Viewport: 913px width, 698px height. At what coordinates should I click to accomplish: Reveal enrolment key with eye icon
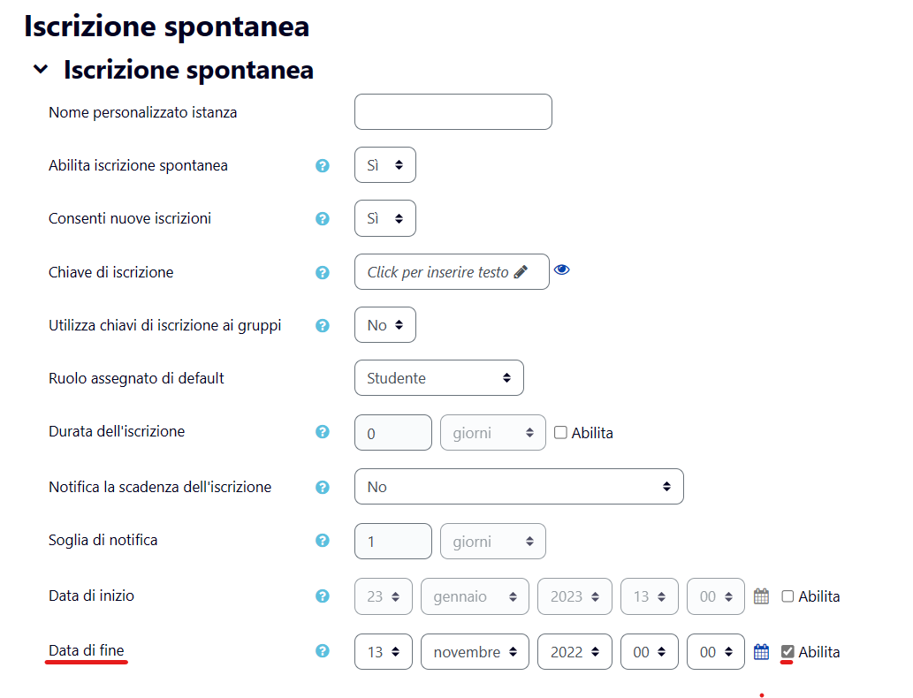tap(562, 269)
